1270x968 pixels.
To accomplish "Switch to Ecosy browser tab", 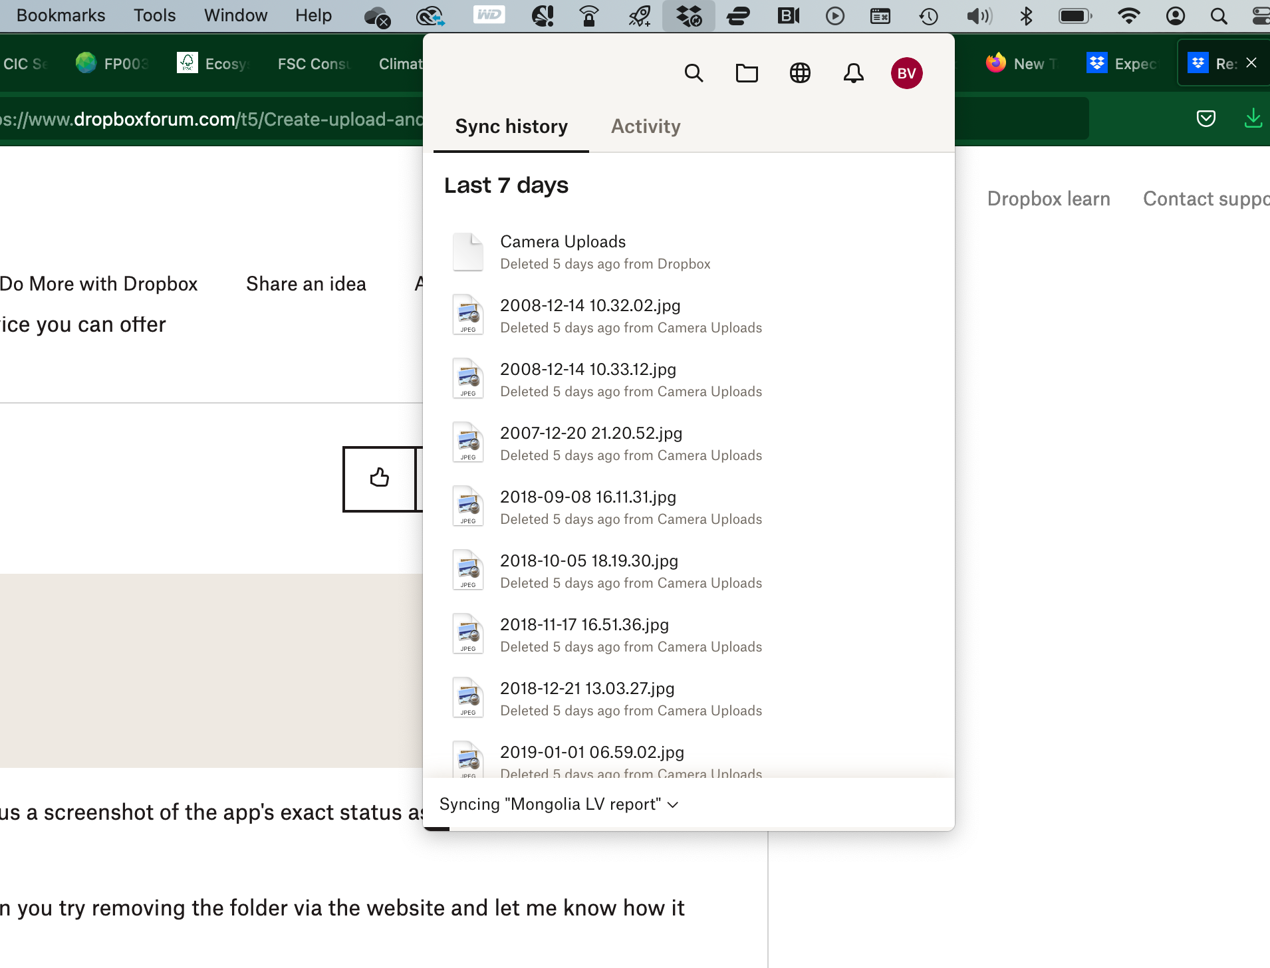I will tap(213, 64).
